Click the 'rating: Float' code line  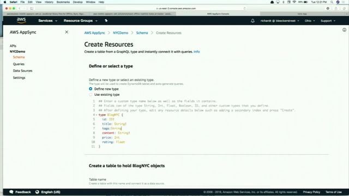[113, 142]
